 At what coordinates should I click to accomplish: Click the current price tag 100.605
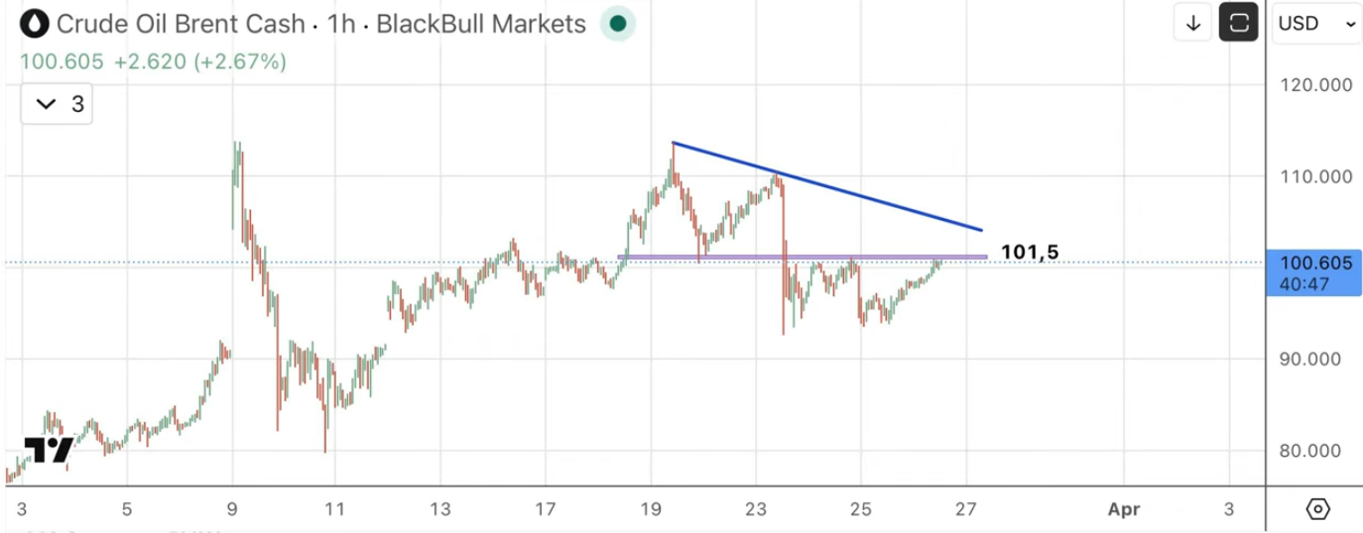[1316, 264]
